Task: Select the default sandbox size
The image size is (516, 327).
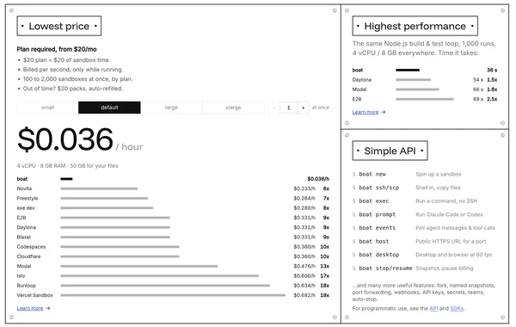Action: click(x=109, y=108)
